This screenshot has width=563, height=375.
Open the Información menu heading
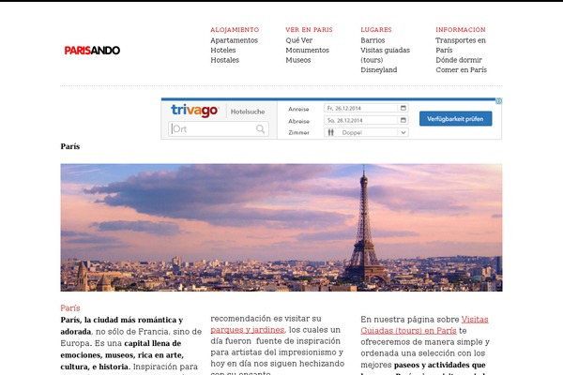(461, 30)
